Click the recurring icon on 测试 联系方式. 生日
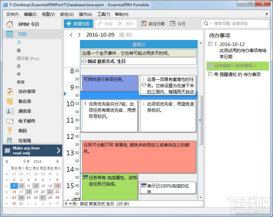The image size is (273, 217). pyautogui.click(x=84, y=61)
